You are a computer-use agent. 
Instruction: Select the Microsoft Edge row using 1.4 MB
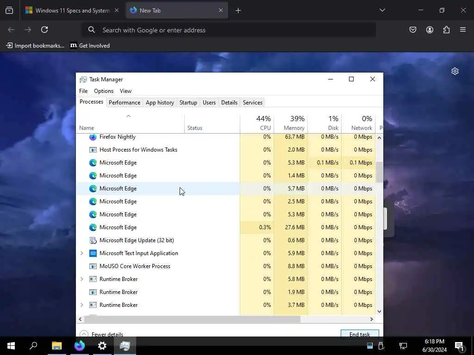(x=225, y=176)
